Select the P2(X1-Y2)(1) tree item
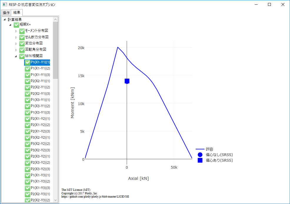 [40, 119]
